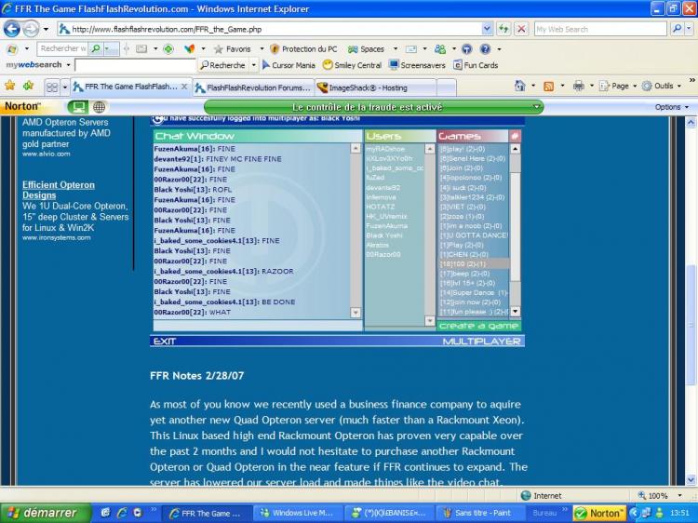Click EXIT in the multiplayer lobby
This screenshot has width=698, height=523.
(165, 342)
